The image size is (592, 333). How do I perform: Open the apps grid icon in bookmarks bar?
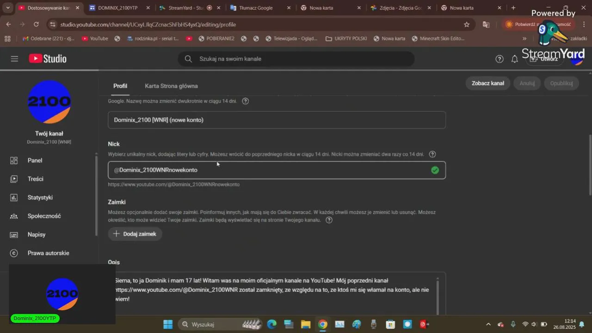(x=7, y=38)
